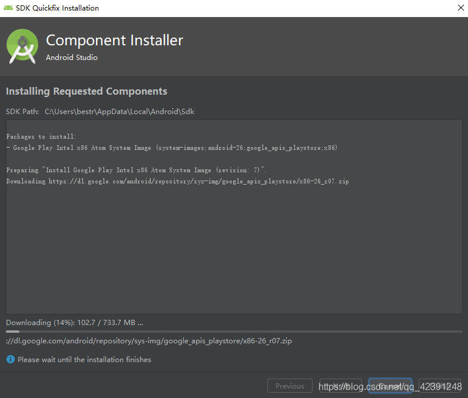Close the SDK Quickfix Installation window
Viewport: 468px width, 398px height.
click(x=460, y=8)
